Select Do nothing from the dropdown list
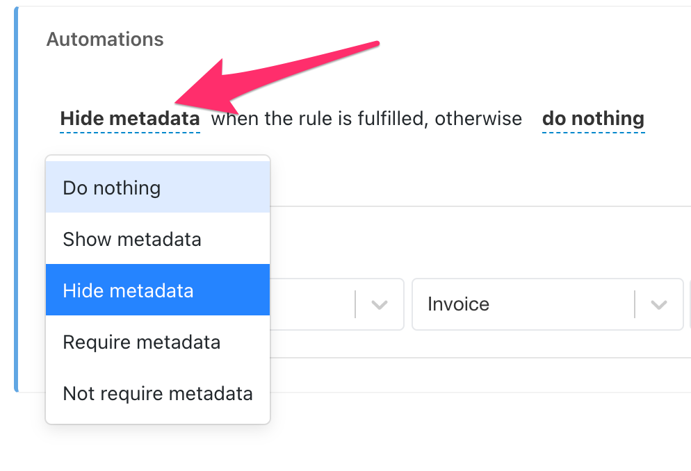This screenshot has width=691, height=471. coord(158,187)
